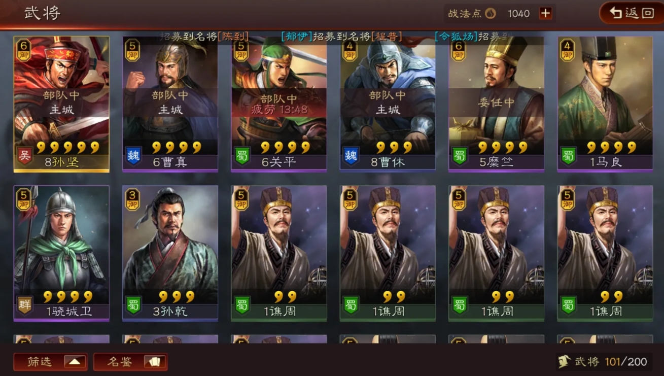Click the 吴 faction badge on 孙坚

click(24, 156)
